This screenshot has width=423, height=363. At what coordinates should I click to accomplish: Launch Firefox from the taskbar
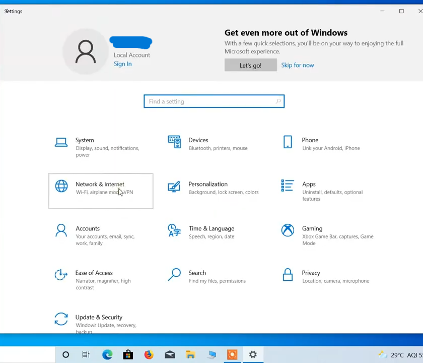click(149, 354)
